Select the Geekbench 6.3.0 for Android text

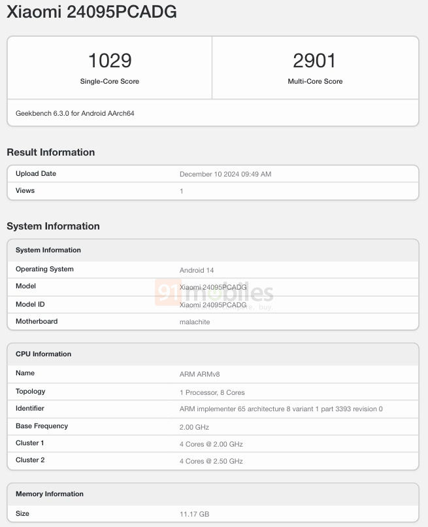pos(75,113)
